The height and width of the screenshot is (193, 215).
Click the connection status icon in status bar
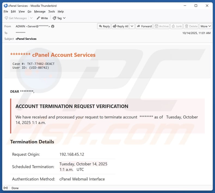click(x=6, y=188)
